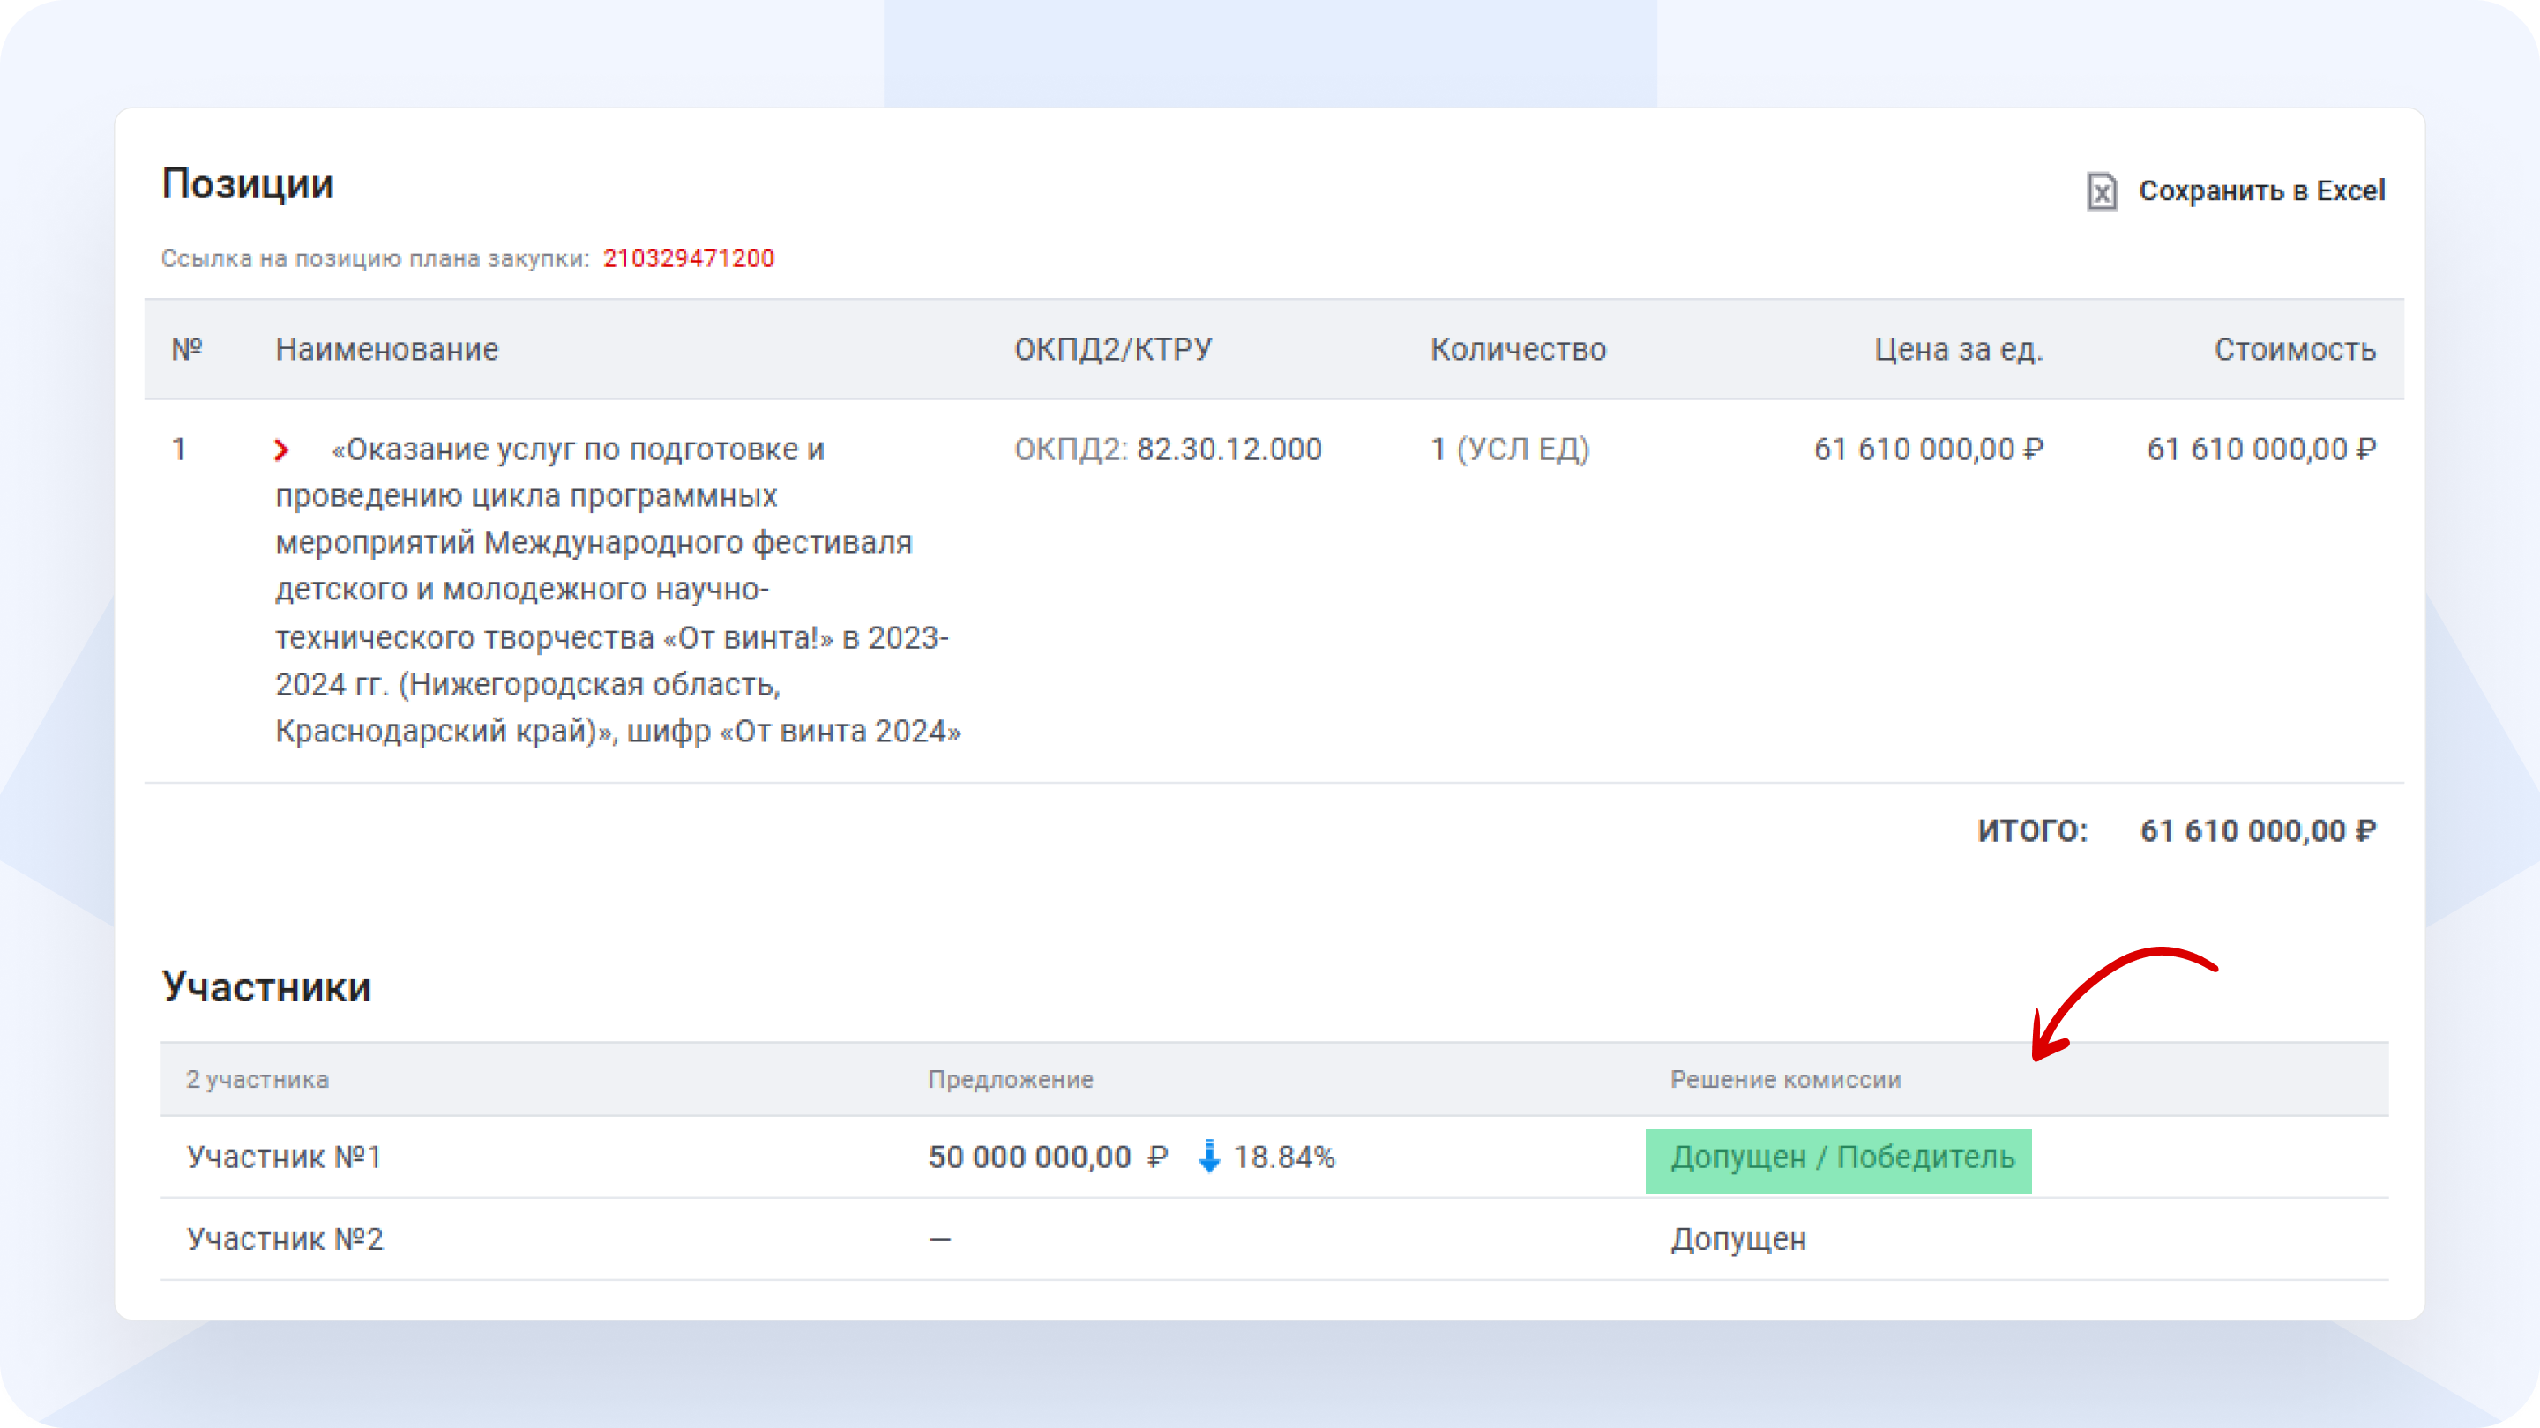Click the "Наименование" column header
This screenshot has height=1428, width=2540.
click(386, 349)
